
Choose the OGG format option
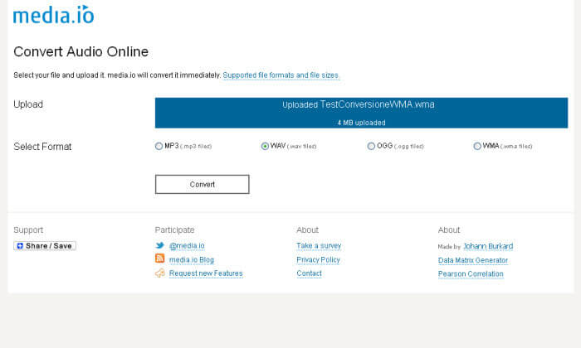(x=371, y=146)
